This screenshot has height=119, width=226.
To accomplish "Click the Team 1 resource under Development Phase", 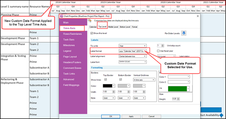I will [x=34, y=38].
